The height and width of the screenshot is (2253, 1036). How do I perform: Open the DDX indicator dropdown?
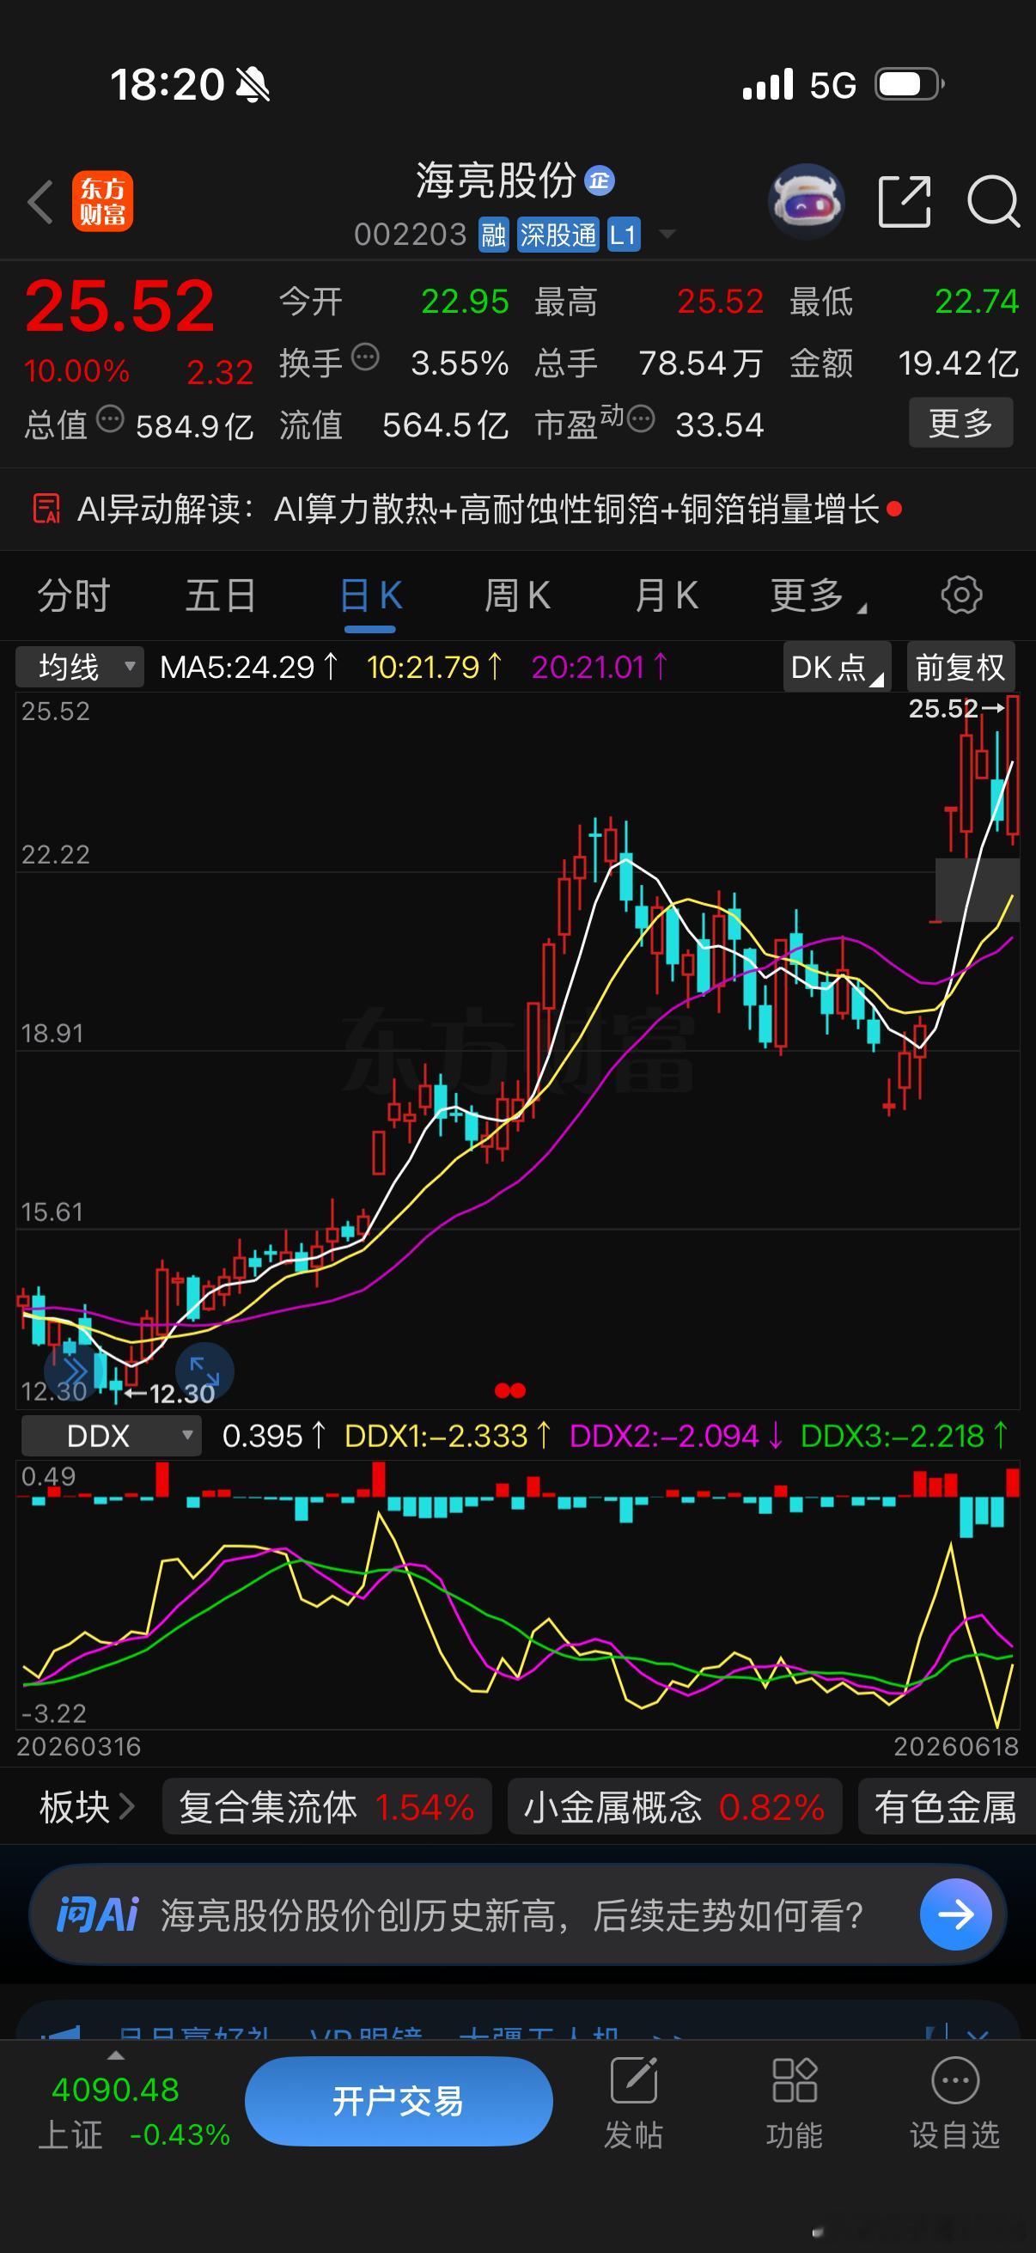(111, 1436)
